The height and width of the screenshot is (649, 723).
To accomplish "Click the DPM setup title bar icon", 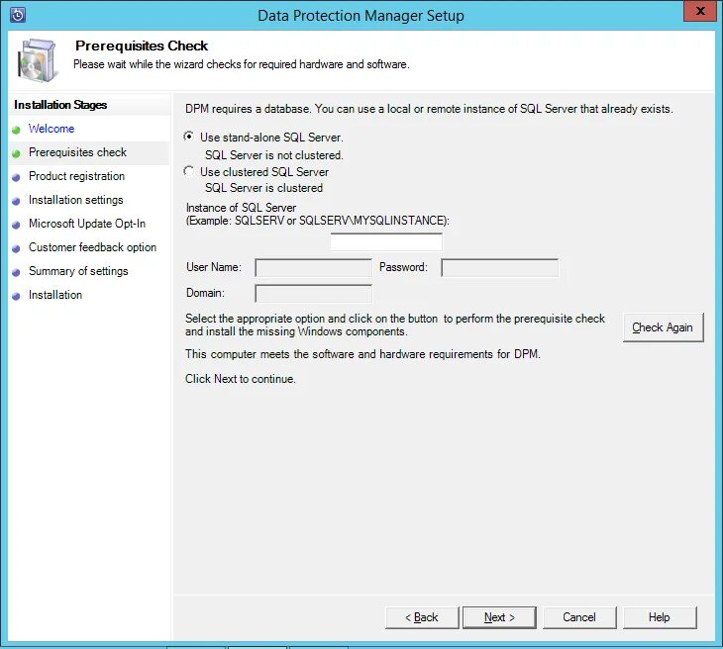I will point(18,15).
